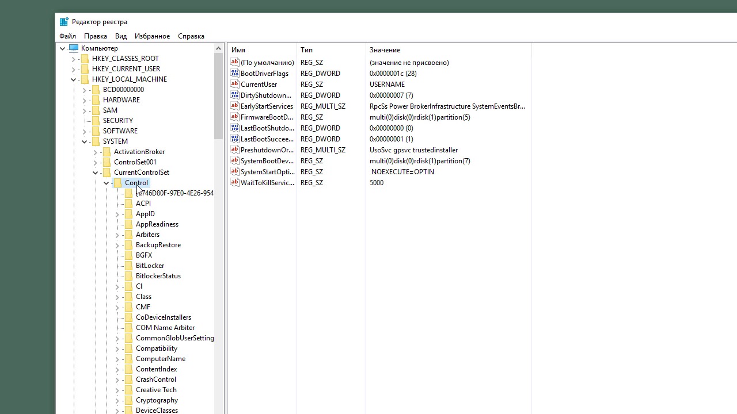The height and width of the screenshot is (414, 737).
Task: Click the string icon beside FirmwareBootD...
Action: [234, 117]
